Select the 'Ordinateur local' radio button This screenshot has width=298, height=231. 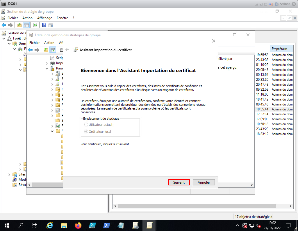pyautogui.click(x=86, y=132)
